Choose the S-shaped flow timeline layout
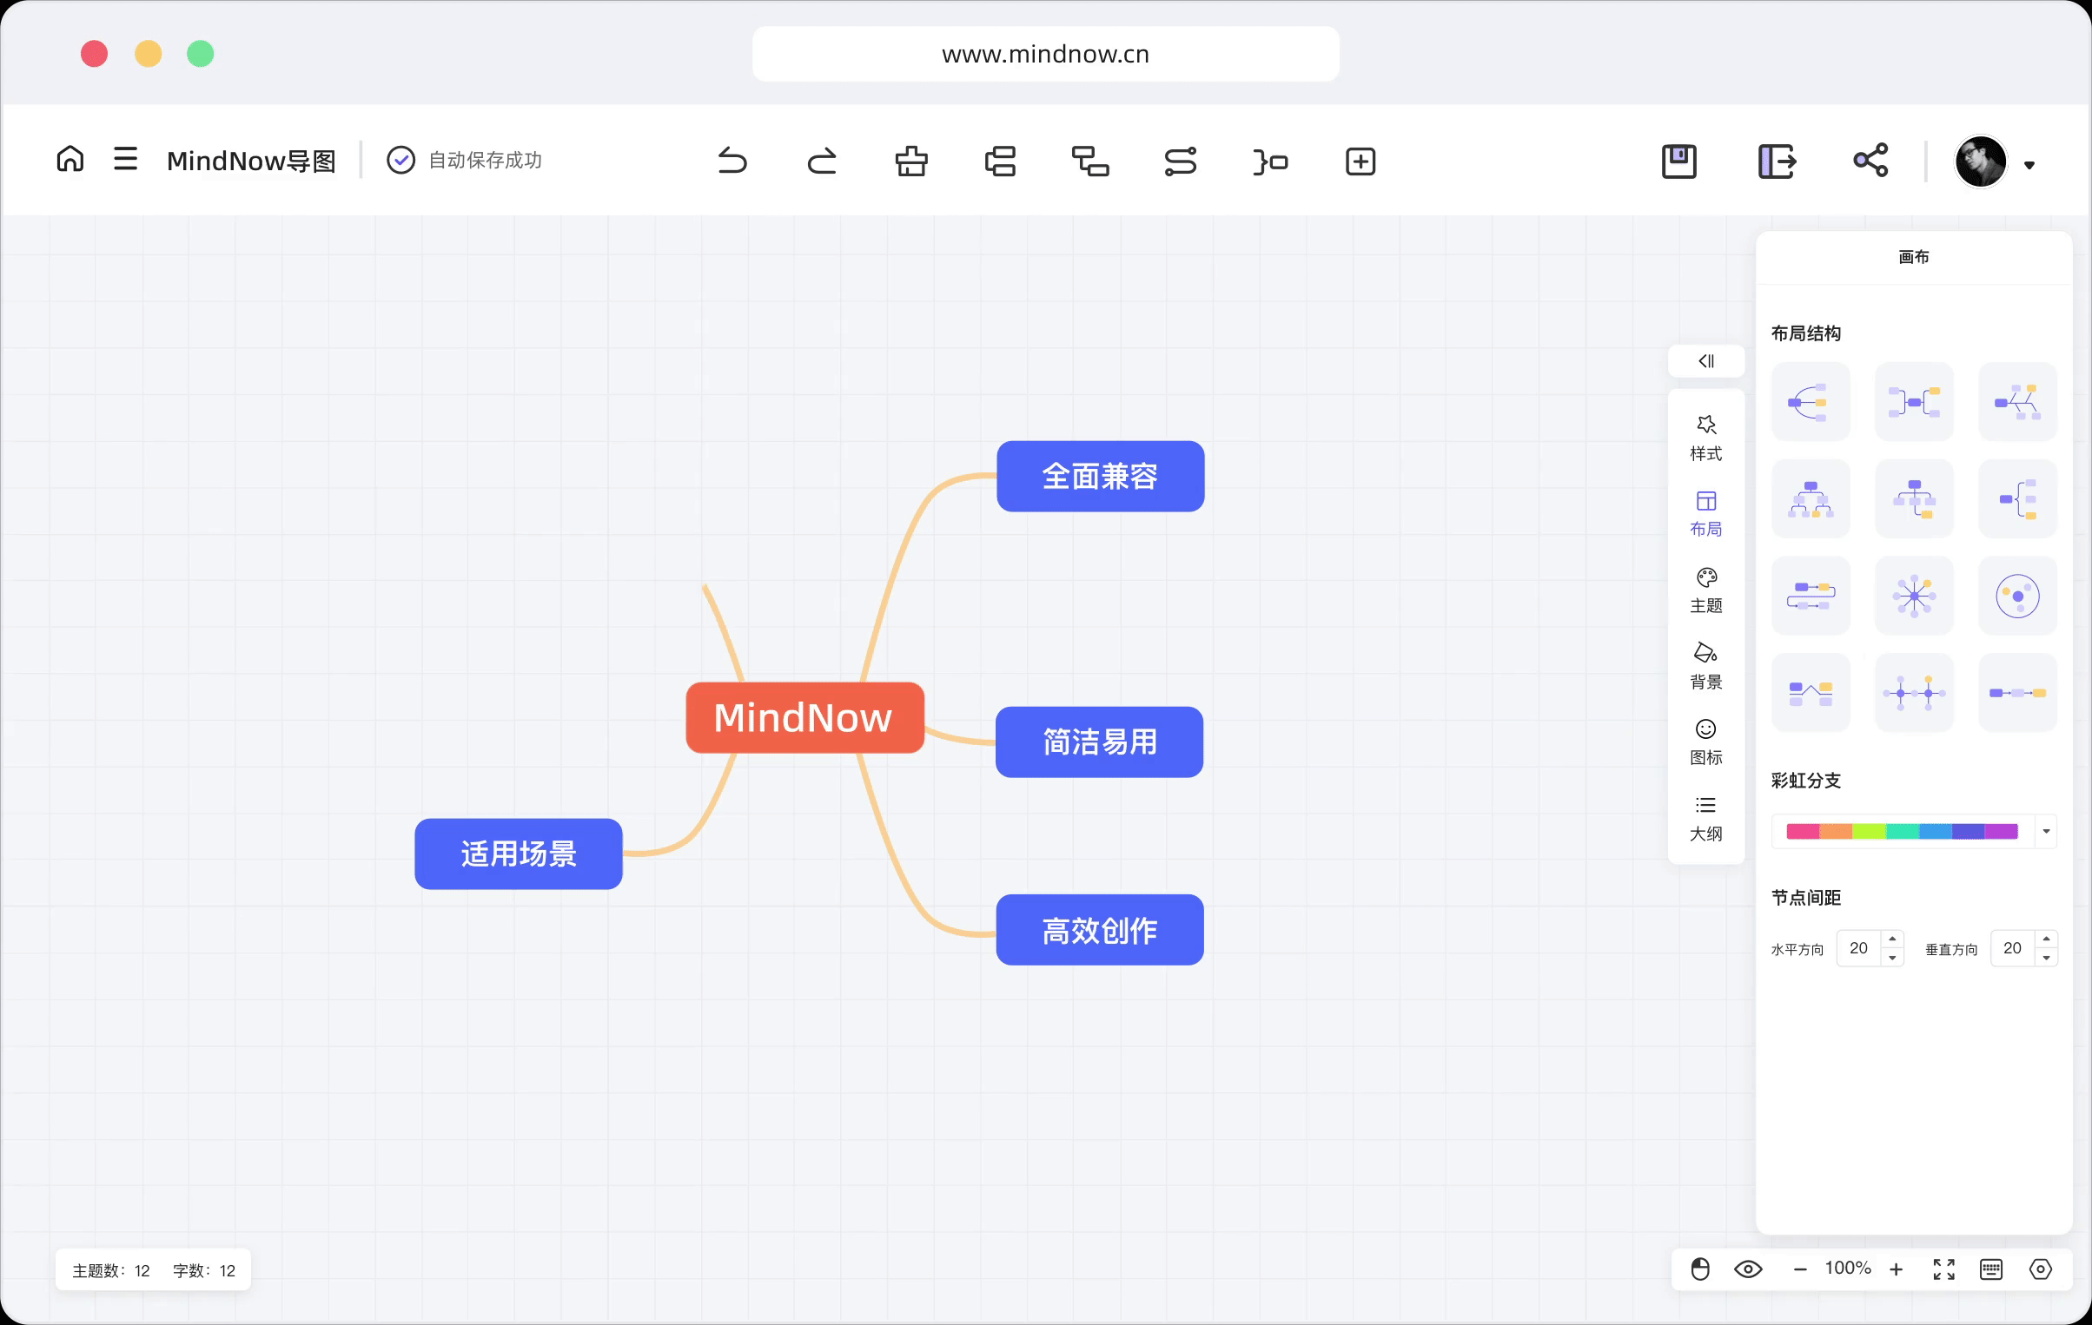The image size is (2092, 1325). click(1811, 596)
